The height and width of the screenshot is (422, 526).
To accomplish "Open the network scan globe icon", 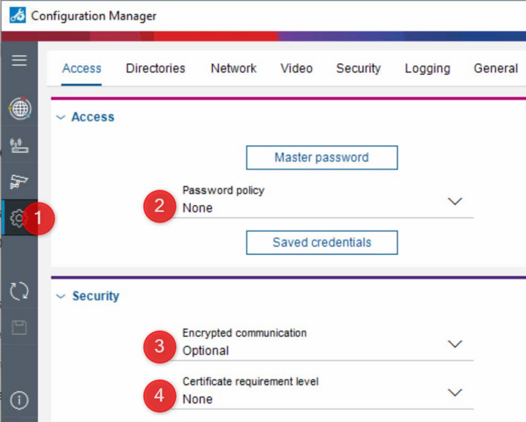I will [x=19, y=109].
